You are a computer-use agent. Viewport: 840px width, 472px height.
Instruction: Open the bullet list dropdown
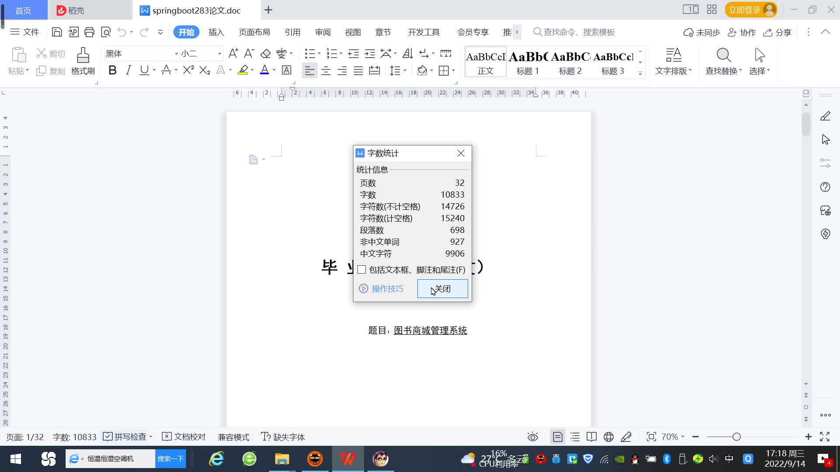[319, 53]
